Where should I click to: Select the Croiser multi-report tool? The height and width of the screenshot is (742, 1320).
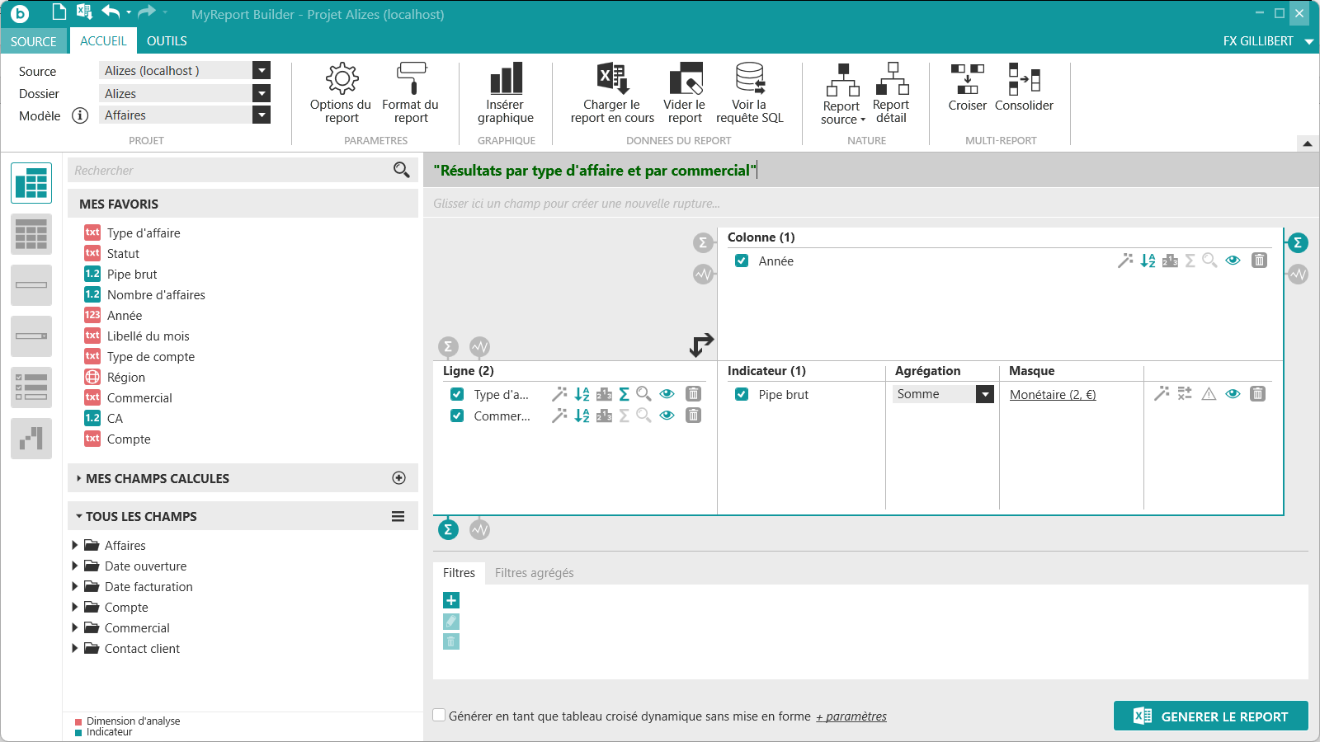click(967, 87)
